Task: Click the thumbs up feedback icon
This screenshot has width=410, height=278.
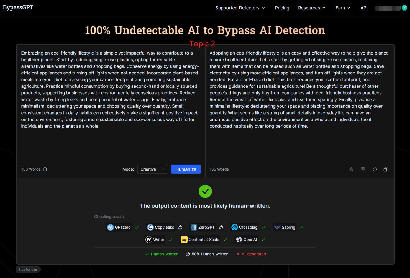Action: (x=351, y=169)
